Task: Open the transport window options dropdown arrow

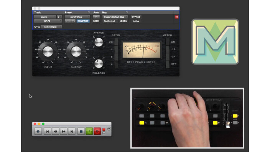Action: 109,129
